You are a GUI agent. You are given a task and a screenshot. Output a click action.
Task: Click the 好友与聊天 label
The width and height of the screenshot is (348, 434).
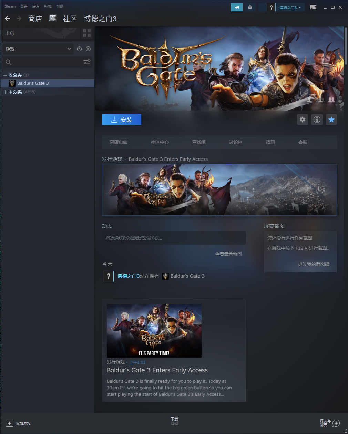(325, 423)
